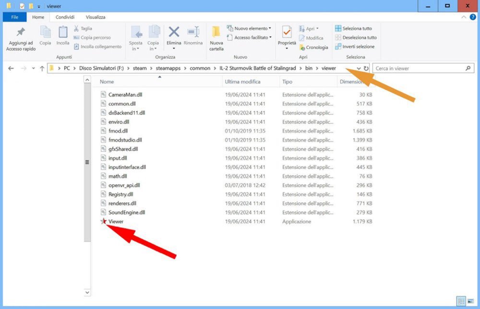This screenshot has width=480, height=309.
Task: Open the Proprietà checkmark icon
Action: click(x=287, y=33)
